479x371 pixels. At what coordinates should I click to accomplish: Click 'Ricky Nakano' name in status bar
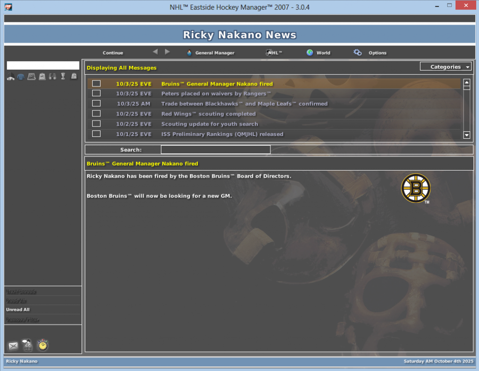point(22,361)
